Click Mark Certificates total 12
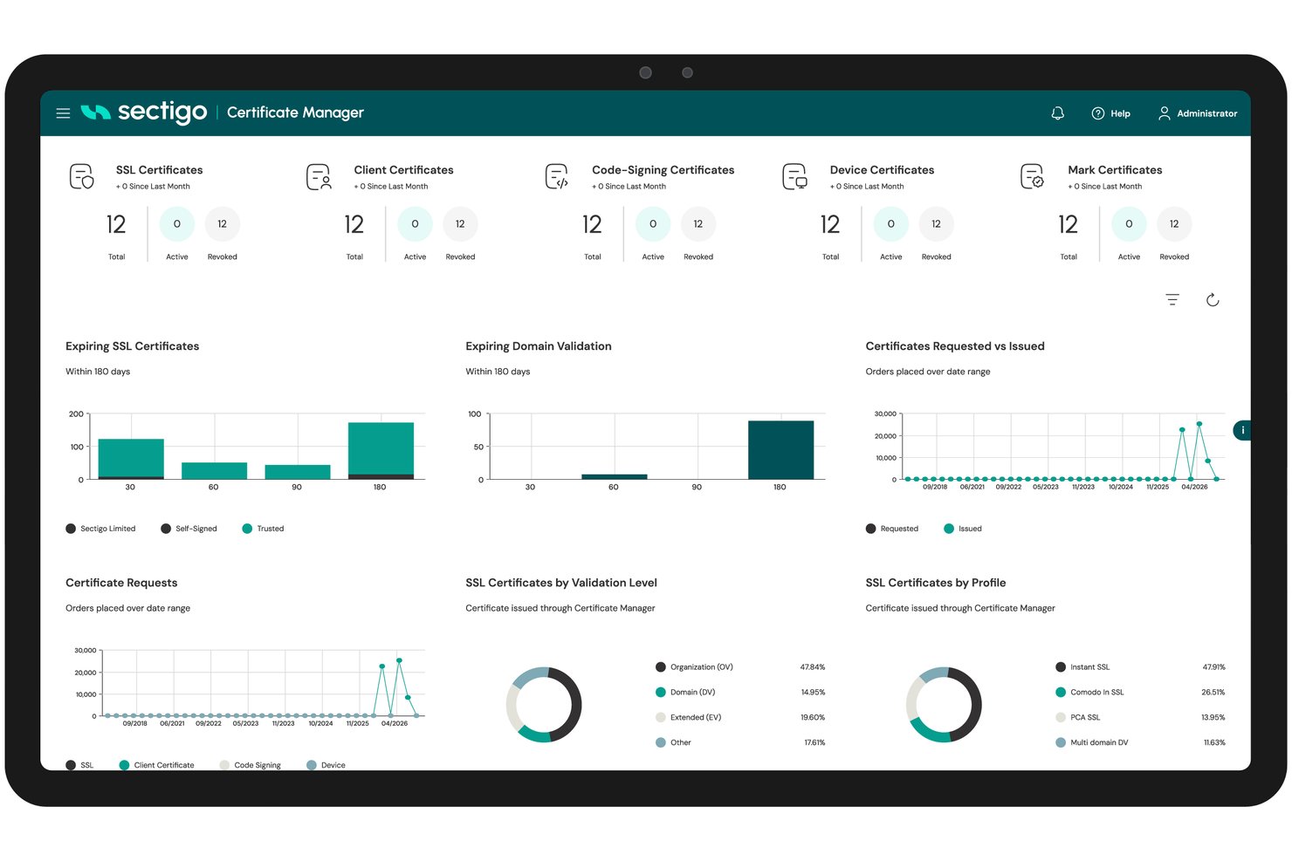 1068,225
